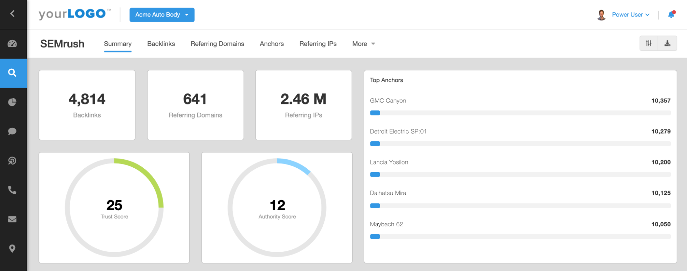Select the Referring IPs tab
Screen dimensions: 687x271
point(318,44)
